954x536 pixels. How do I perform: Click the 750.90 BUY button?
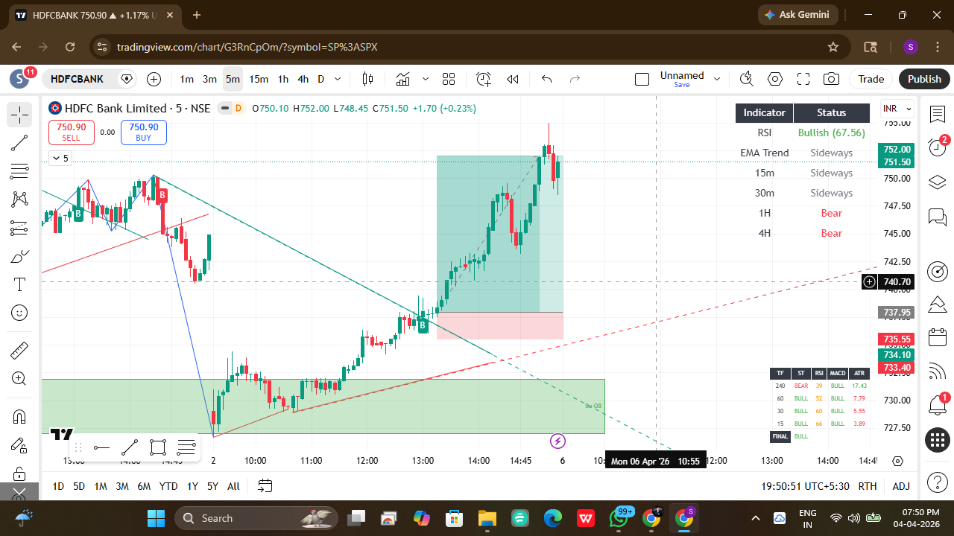tap(143, 132)
